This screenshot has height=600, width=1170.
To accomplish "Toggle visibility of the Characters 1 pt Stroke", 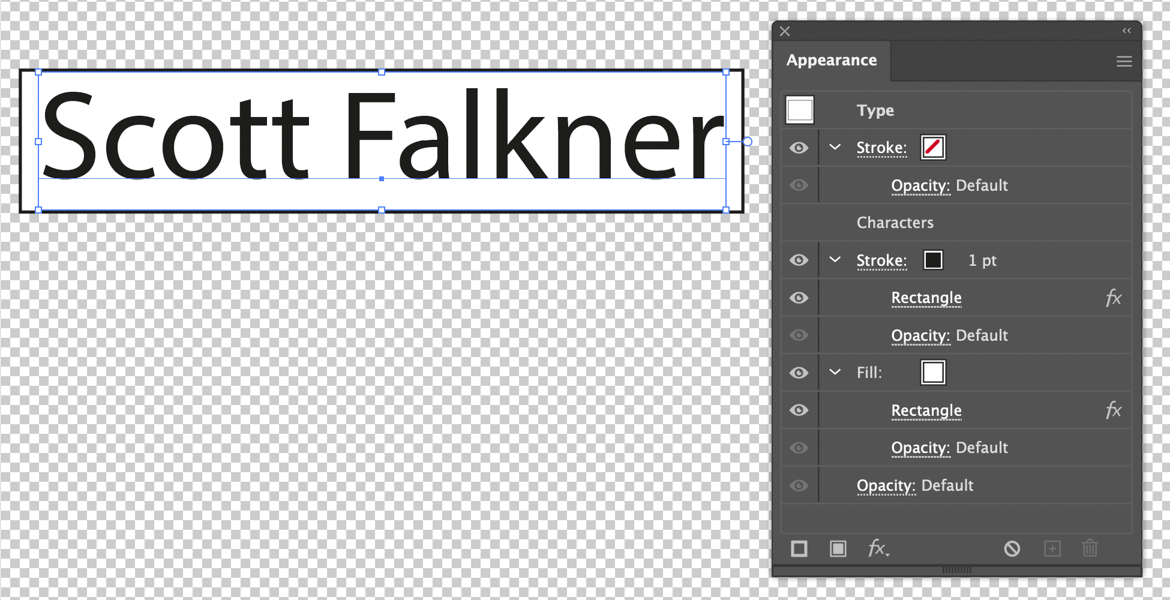I will [799, 260].
